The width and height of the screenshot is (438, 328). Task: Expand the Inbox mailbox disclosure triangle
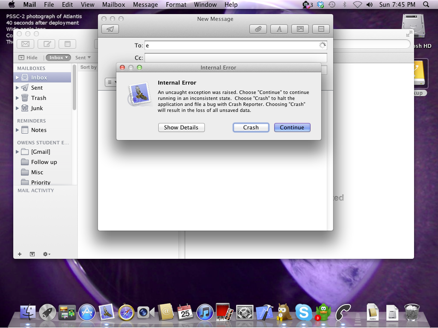click(17, 77)
